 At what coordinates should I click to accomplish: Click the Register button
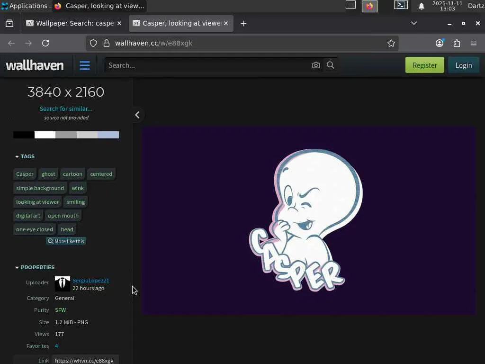(x=425, y=65)
